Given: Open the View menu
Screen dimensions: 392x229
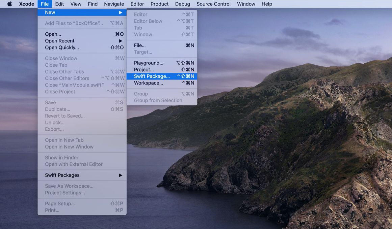Looking at the screenshot, I should [76, 4].
